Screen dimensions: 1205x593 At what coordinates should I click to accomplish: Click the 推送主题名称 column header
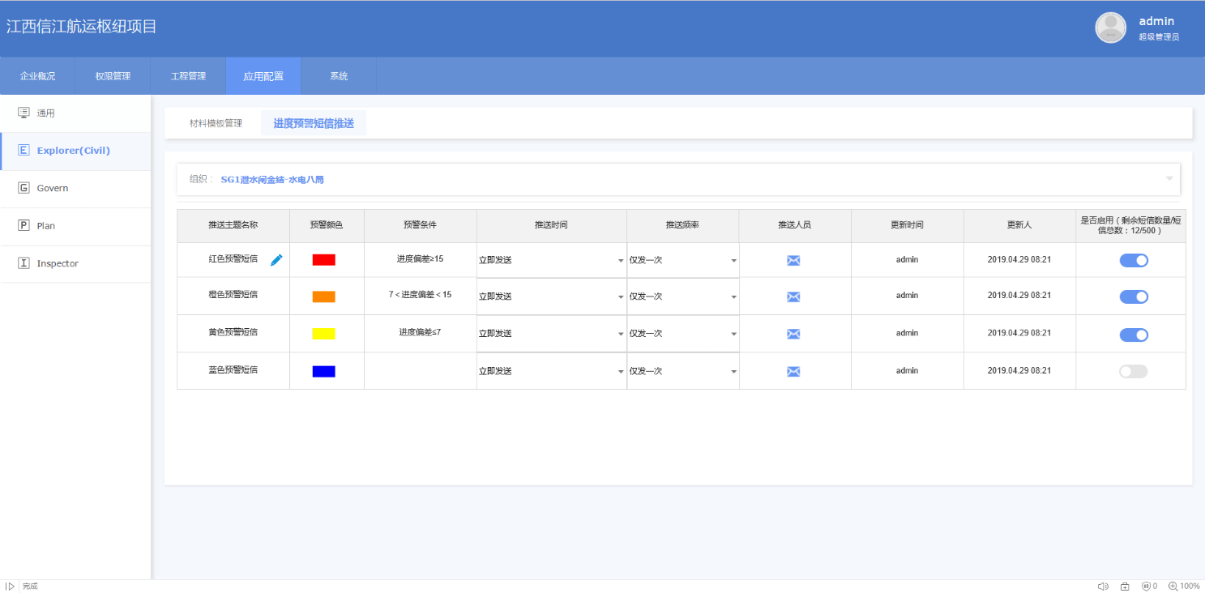233,226
